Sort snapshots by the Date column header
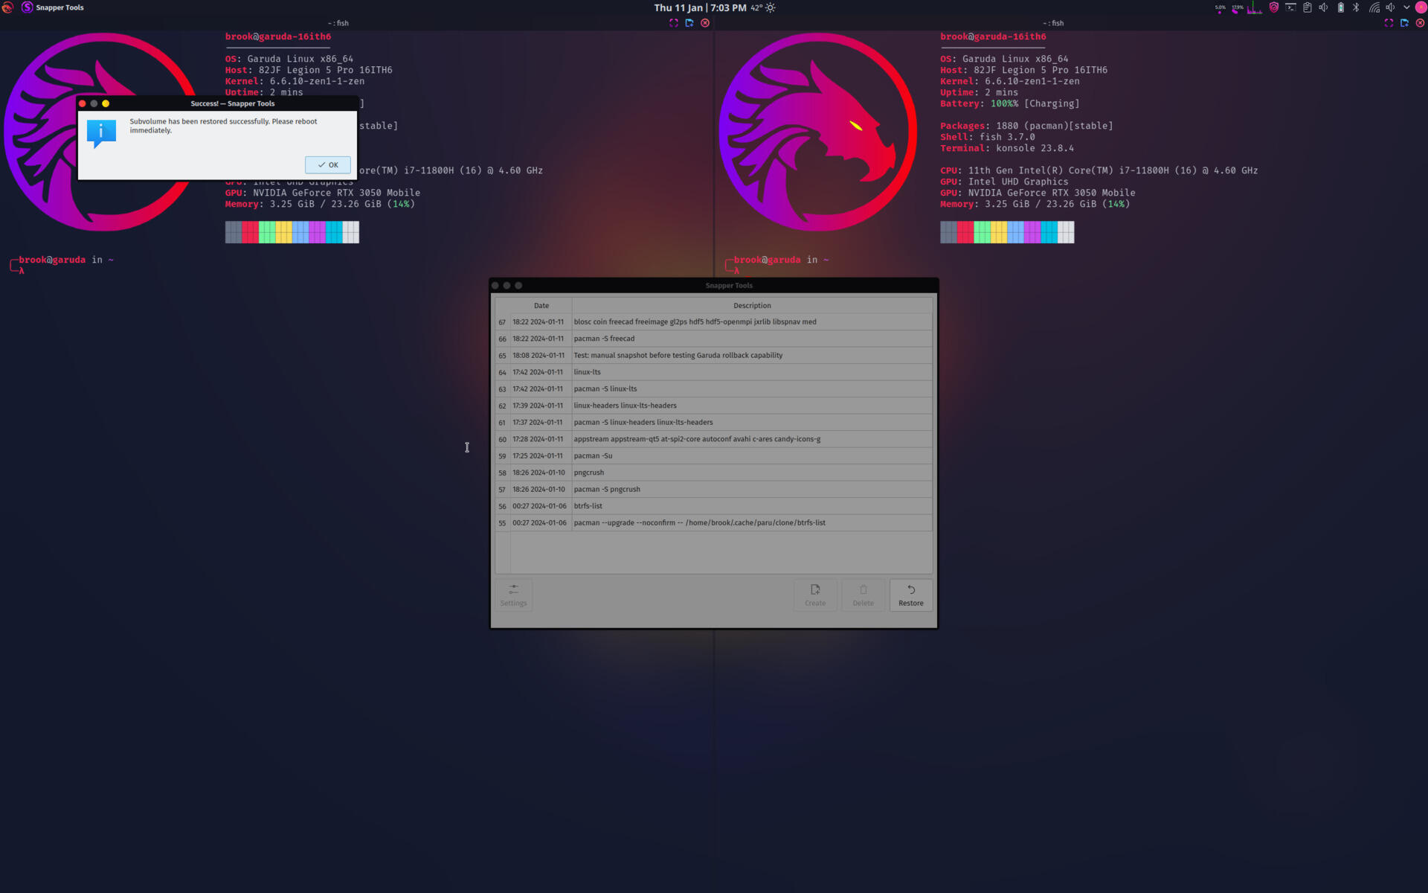The width and height of the screenshot is (1428, 893). 541,305
